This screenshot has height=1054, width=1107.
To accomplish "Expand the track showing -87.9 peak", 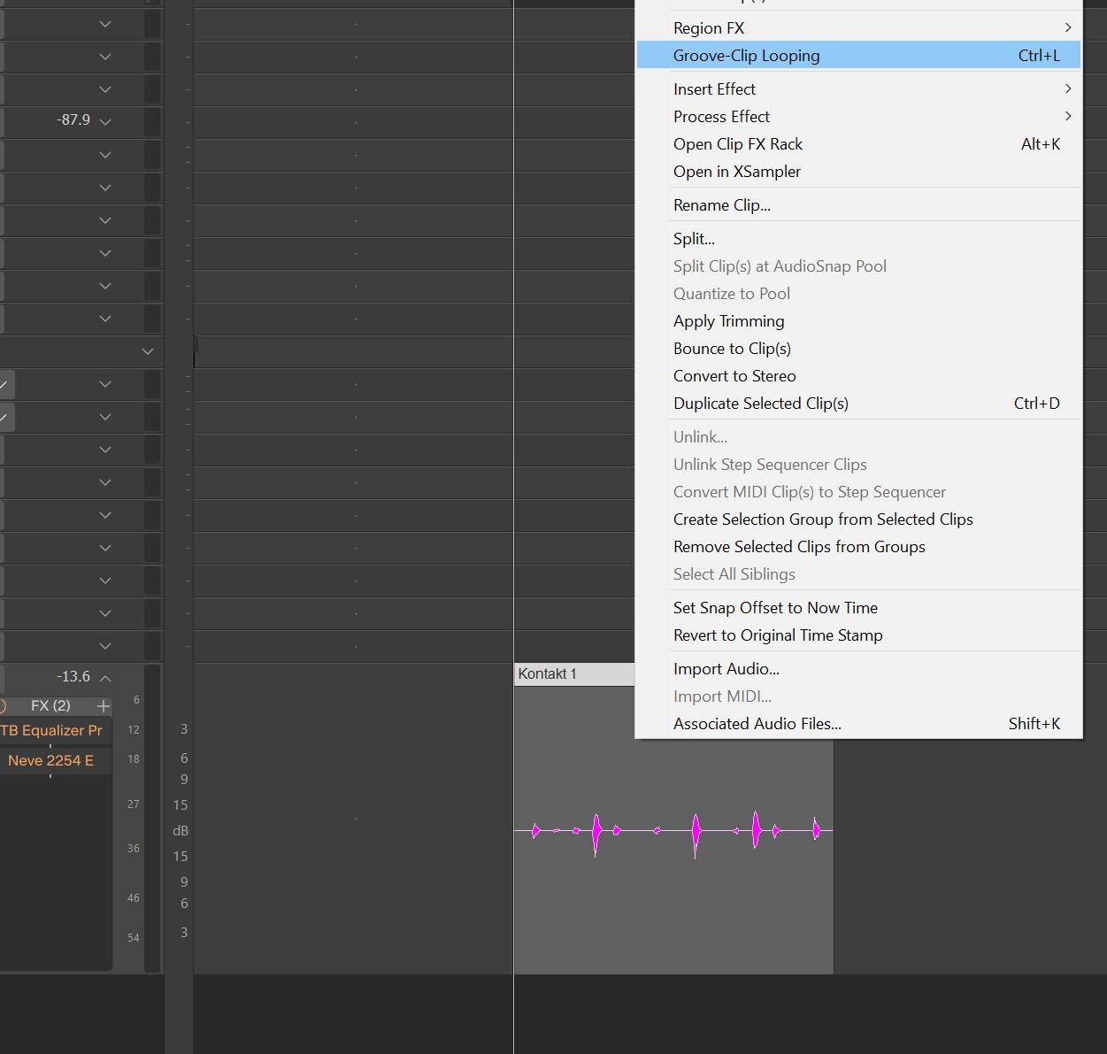I will [x=105, y=121].
